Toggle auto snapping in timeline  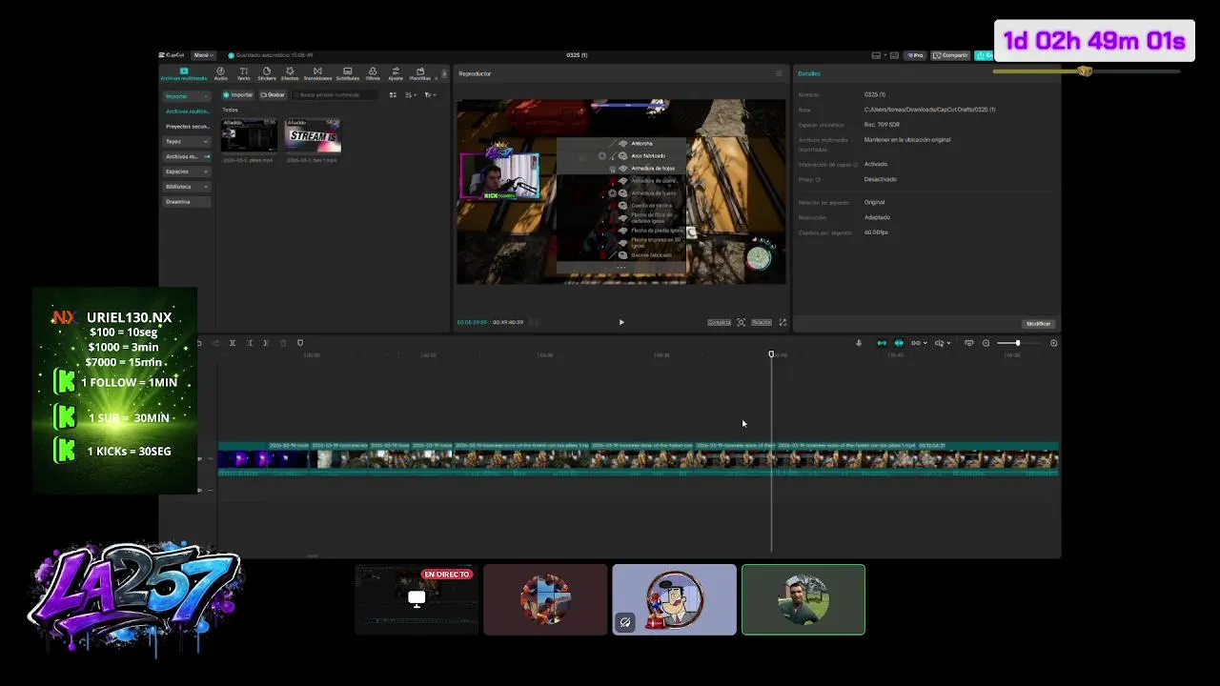click(899, 343)
